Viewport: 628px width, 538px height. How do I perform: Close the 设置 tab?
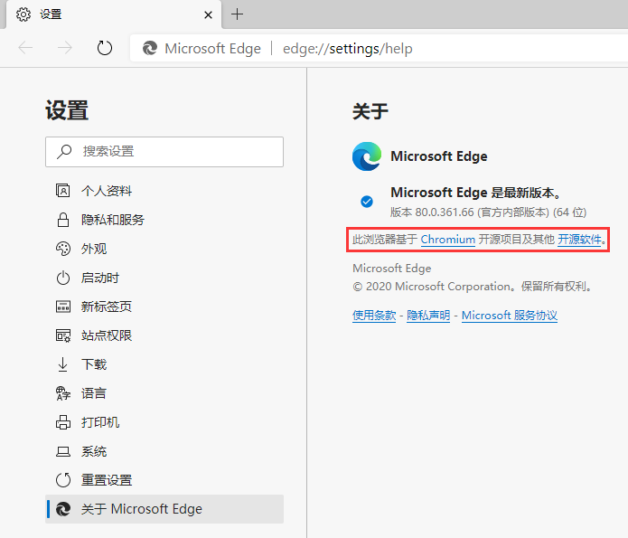coord(208,14)
